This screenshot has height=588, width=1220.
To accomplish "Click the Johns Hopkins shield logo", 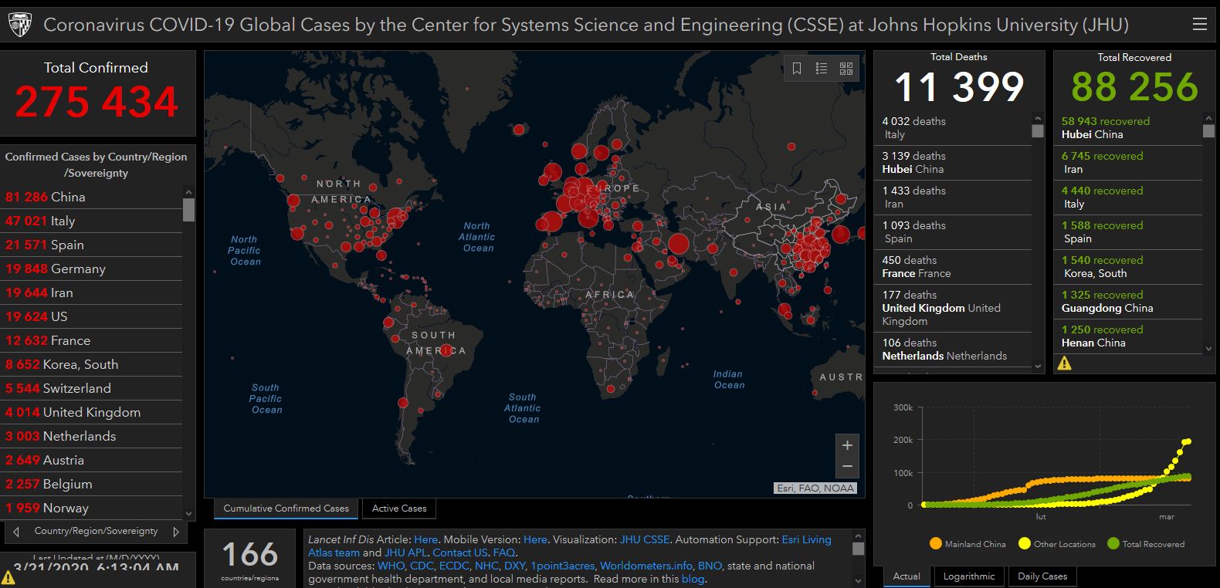I will [x=20, y=25].
